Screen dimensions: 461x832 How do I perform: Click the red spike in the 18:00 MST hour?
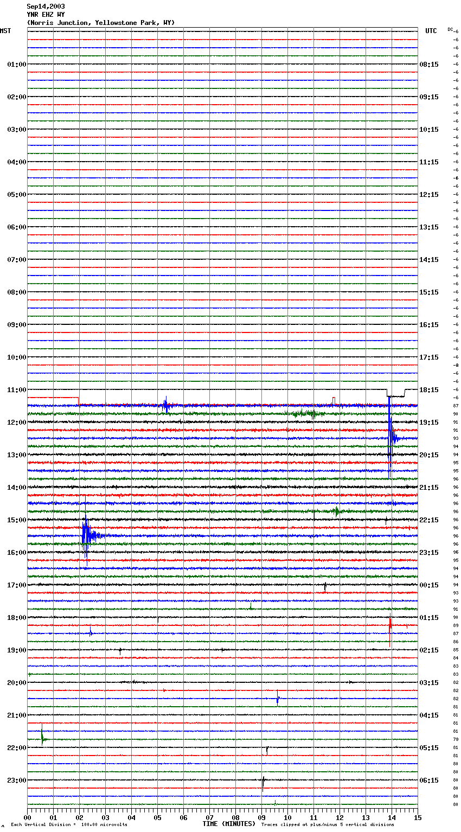390,629
